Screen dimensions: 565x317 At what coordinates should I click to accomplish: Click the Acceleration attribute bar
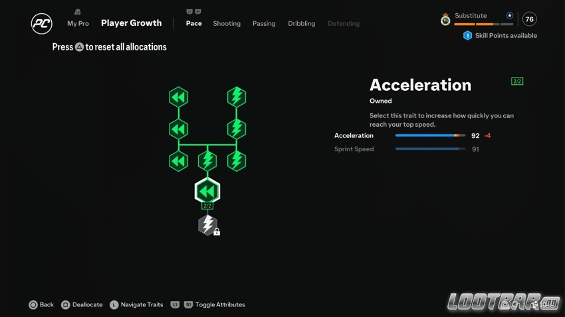[430, 135]
